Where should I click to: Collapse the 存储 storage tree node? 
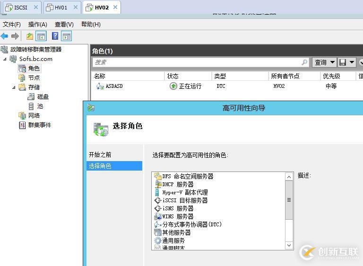(x=14, y=87)
